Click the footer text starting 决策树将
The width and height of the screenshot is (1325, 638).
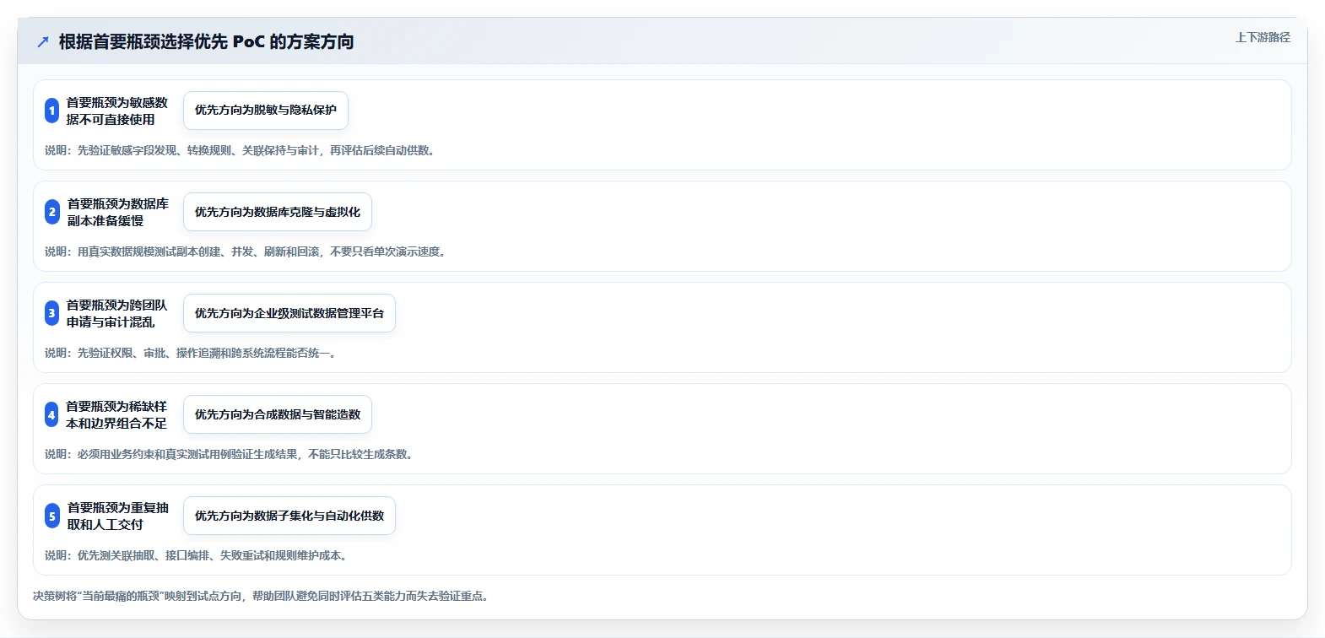click(x=262, y=596)
